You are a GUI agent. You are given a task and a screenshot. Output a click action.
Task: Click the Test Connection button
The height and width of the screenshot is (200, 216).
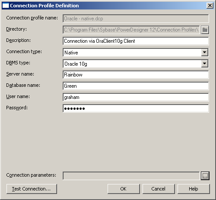coord(32,189)
